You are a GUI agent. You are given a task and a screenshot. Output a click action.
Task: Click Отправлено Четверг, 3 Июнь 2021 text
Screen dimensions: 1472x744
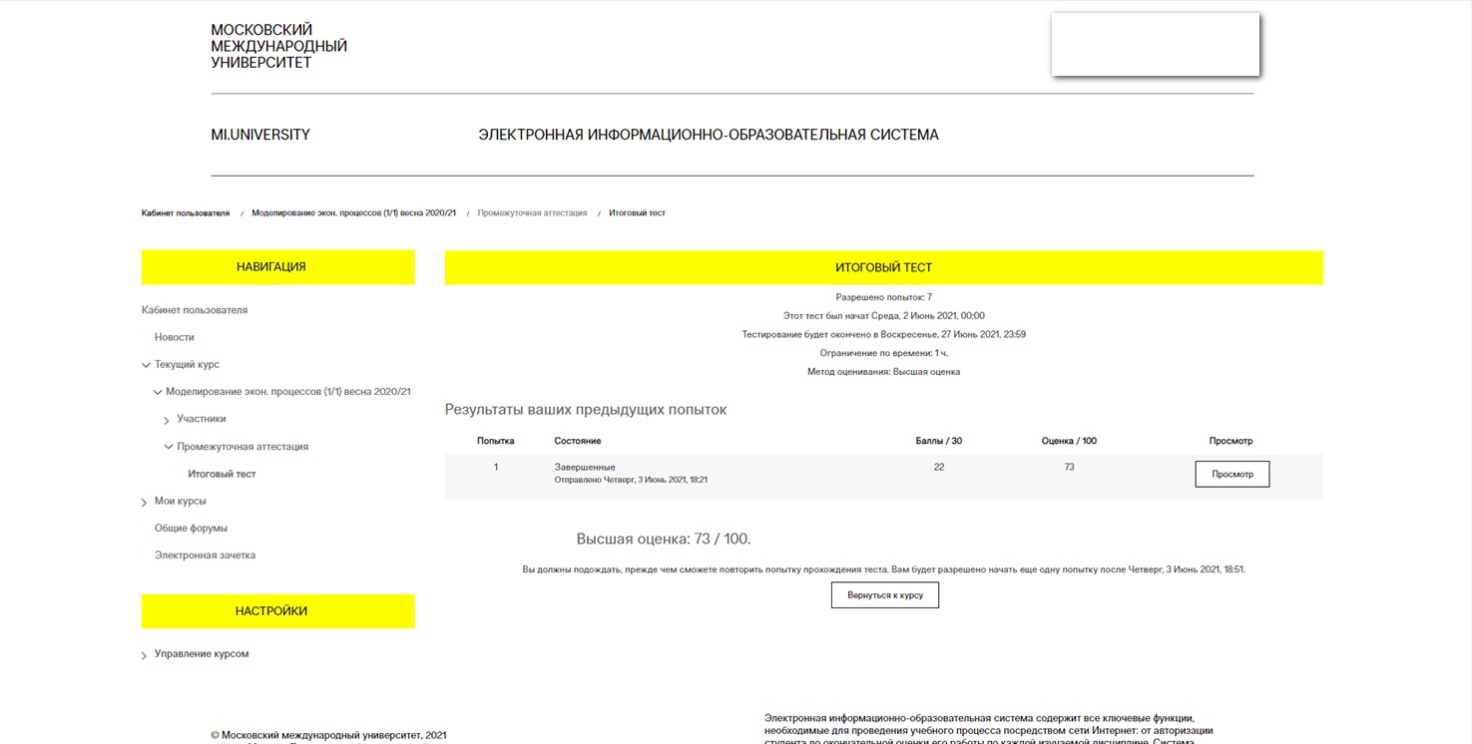coord(631,480)
